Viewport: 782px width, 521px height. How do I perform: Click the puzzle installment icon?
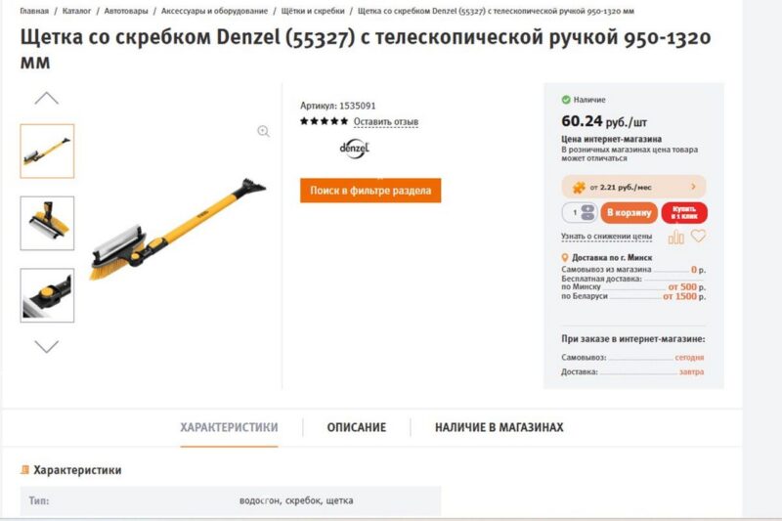(579, 188)
